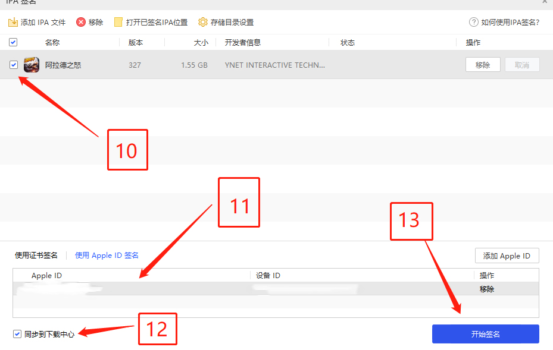Switch to 使用 Apple ID 签名 tab

point(107,256)
